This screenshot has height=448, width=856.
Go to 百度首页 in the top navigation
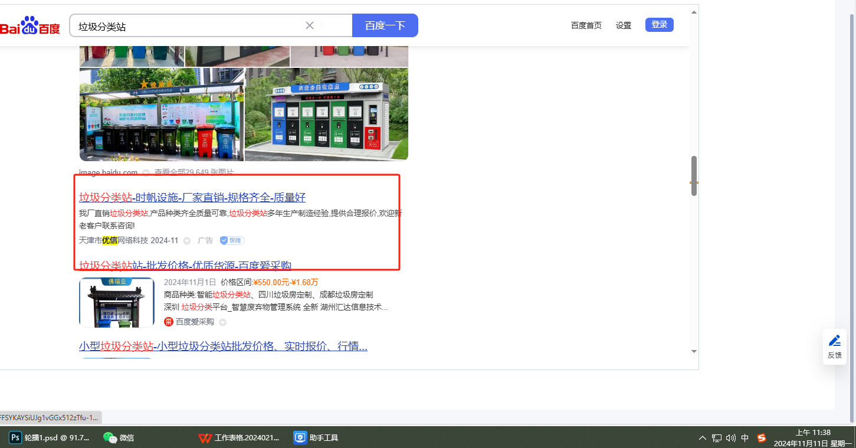(x=586, y=25)
